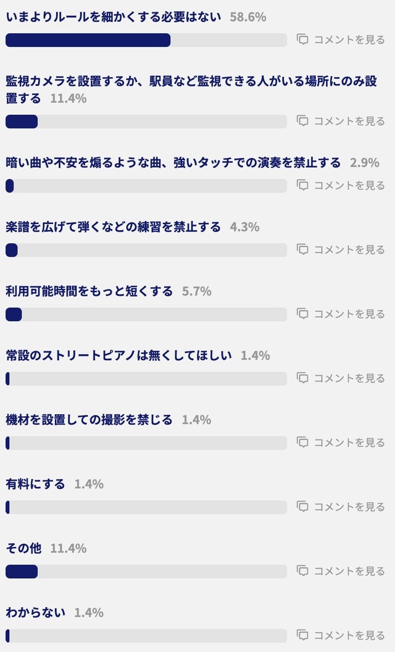Click the 58.6% result progress bar
The image size is (395, 652).
point(146,40)
